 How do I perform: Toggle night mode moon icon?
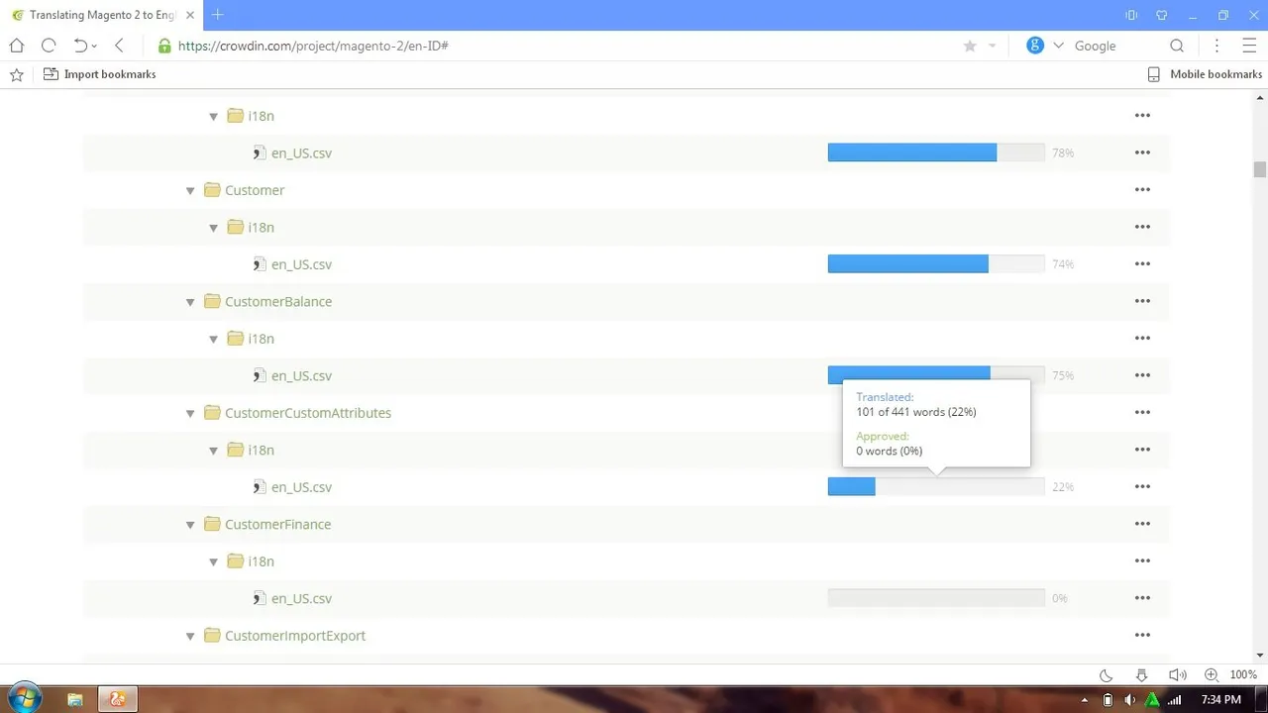[x=1107, y=675]
